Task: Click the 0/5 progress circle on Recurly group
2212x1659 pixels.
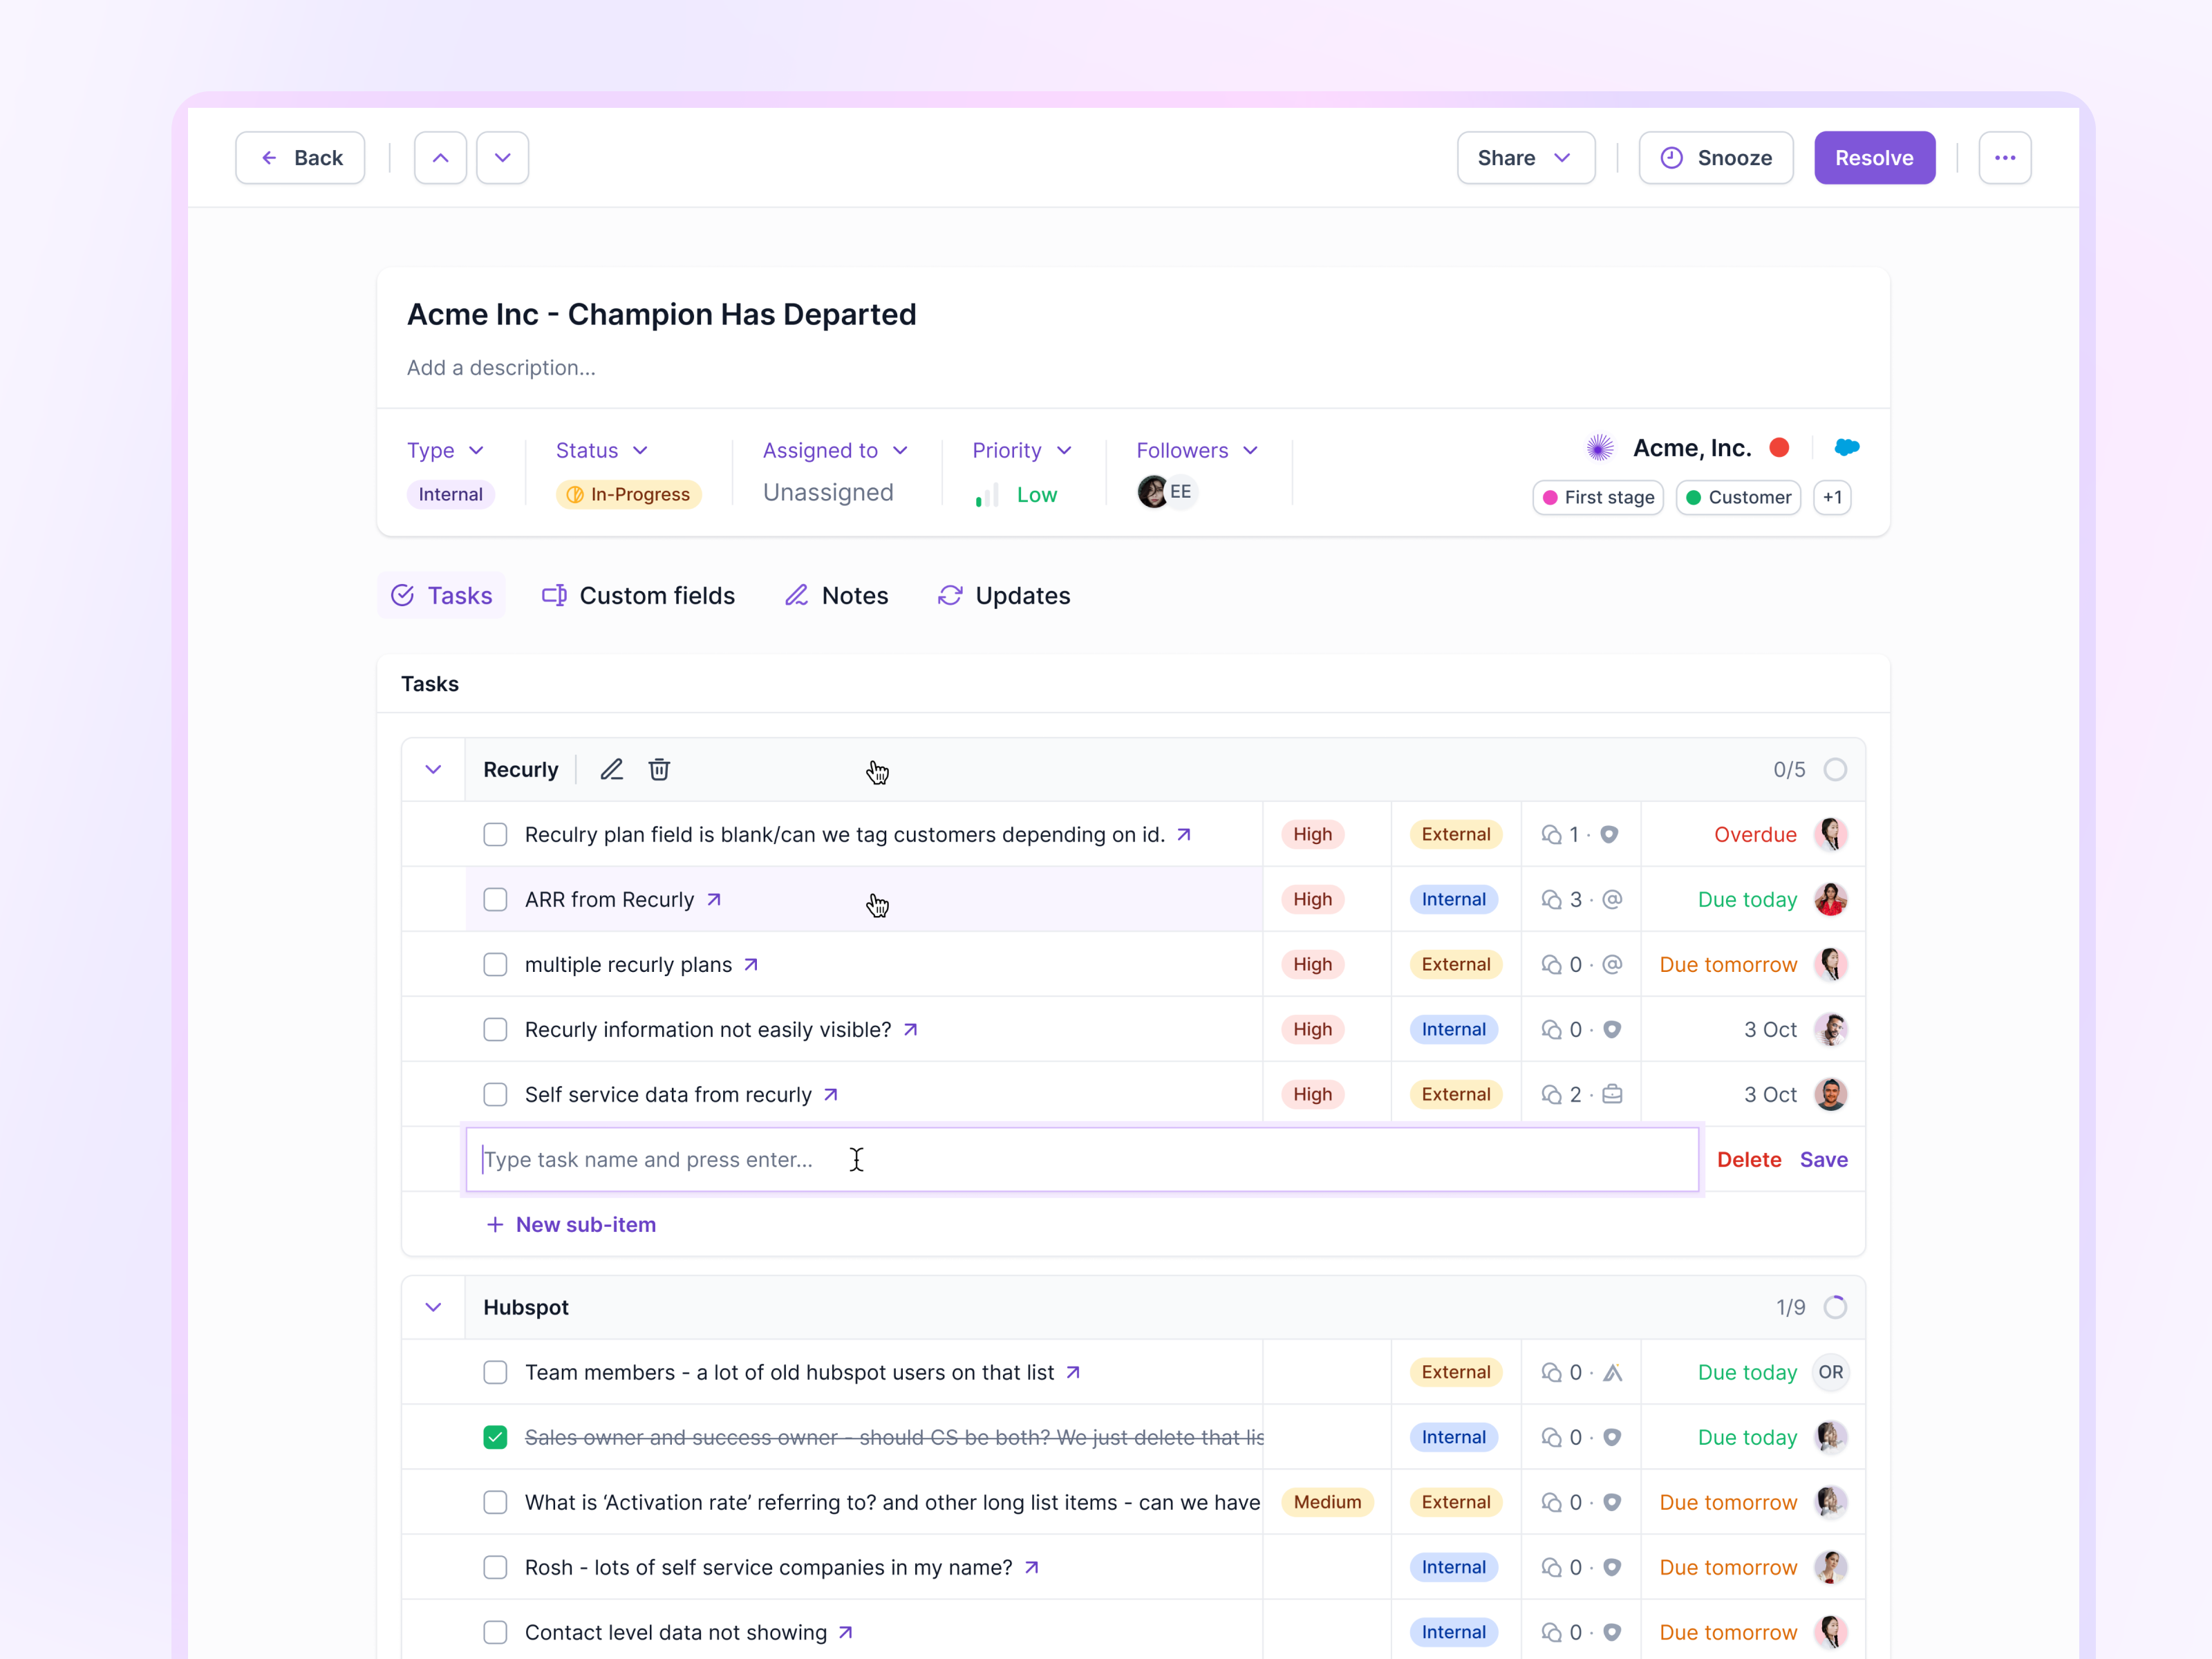Action: [x=1835, y=769]
